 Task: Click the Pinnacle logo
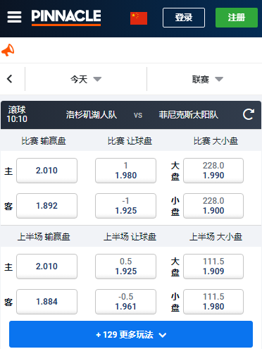click(x=66, y=18)
